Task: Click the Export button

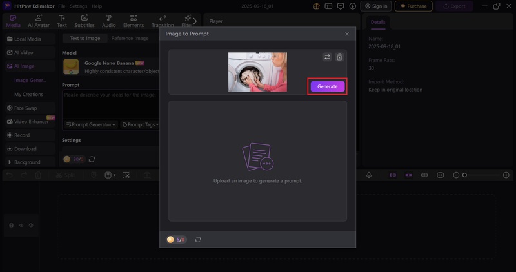Action: (454, 6)
